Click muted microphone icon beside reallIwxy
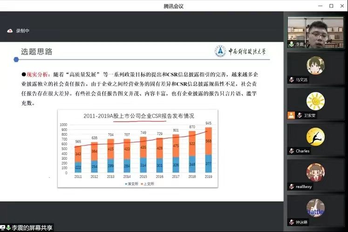This screenshot has height=232, width=348. 291,186
